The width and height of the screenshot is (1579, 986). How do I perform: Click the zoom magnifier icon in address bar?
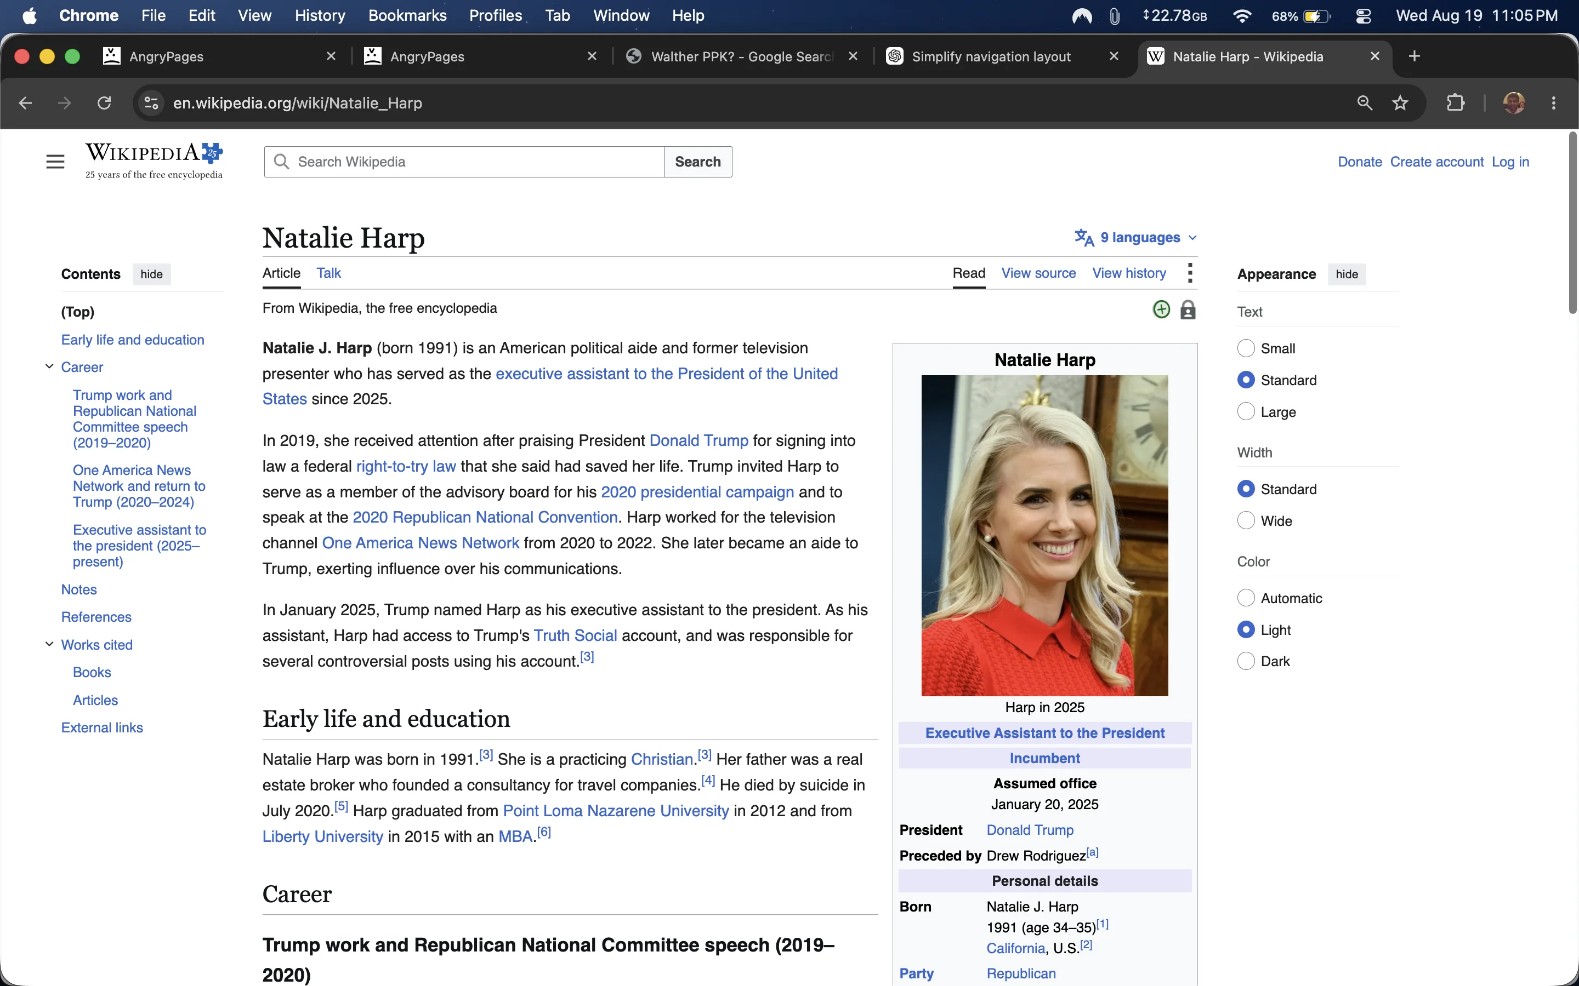(x=1364, y=103)
